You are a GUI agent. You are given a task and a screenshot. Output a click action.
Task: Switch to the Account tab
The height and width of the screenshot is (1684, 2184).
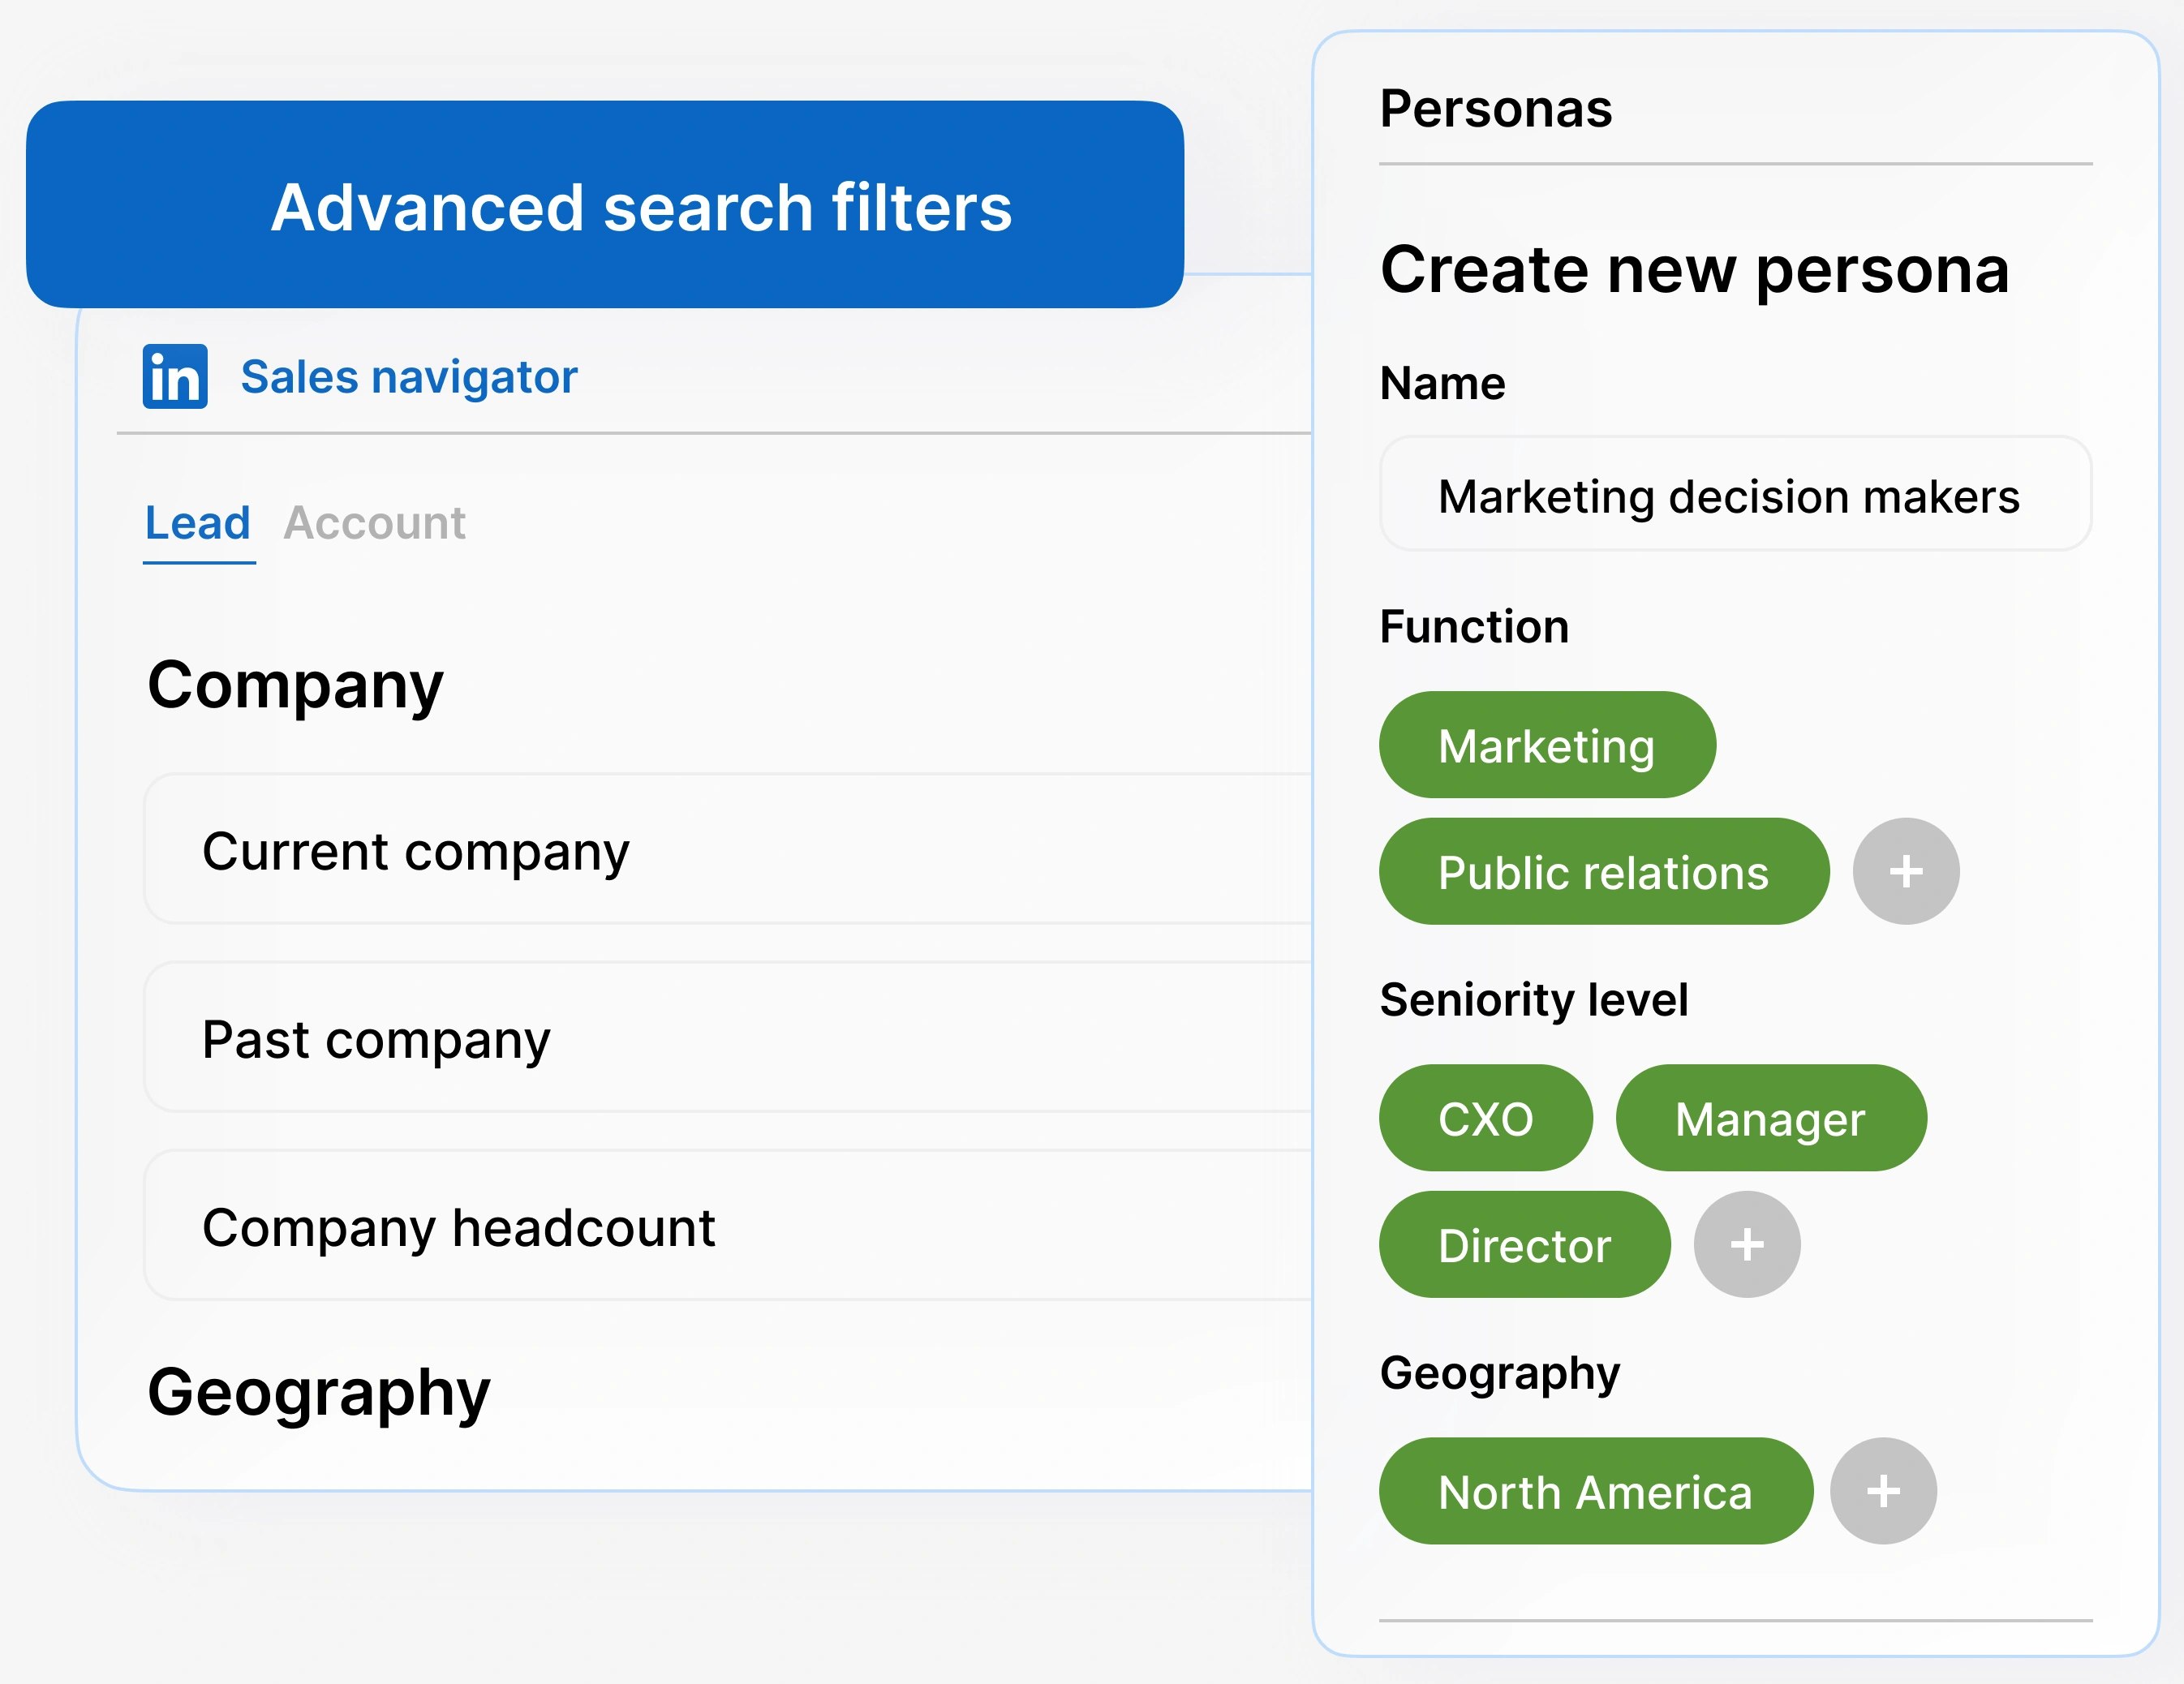click(376, 522)
